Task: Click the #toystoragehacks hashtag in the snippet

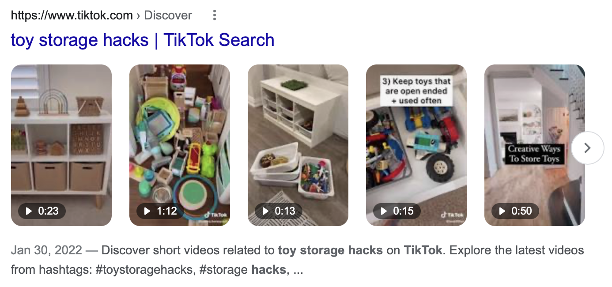Action: tap(145, 269)
